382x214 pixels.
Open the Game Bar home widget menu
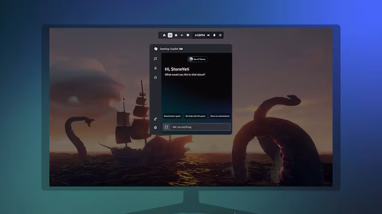click(164, 35)
